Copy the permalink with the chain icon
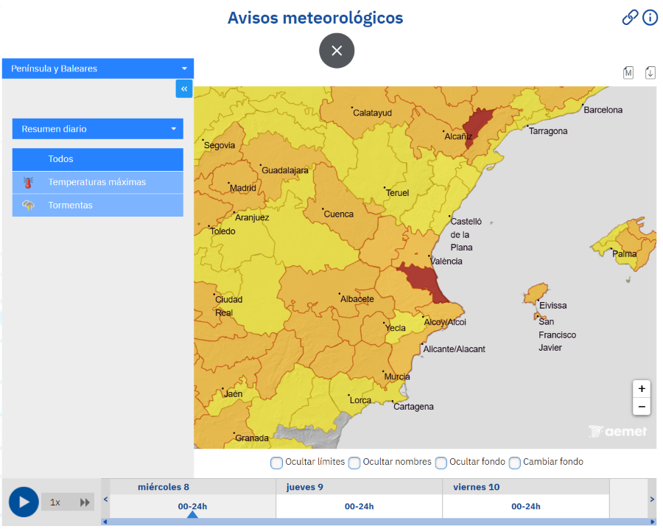663x529 pixels. tap(630, 18)
